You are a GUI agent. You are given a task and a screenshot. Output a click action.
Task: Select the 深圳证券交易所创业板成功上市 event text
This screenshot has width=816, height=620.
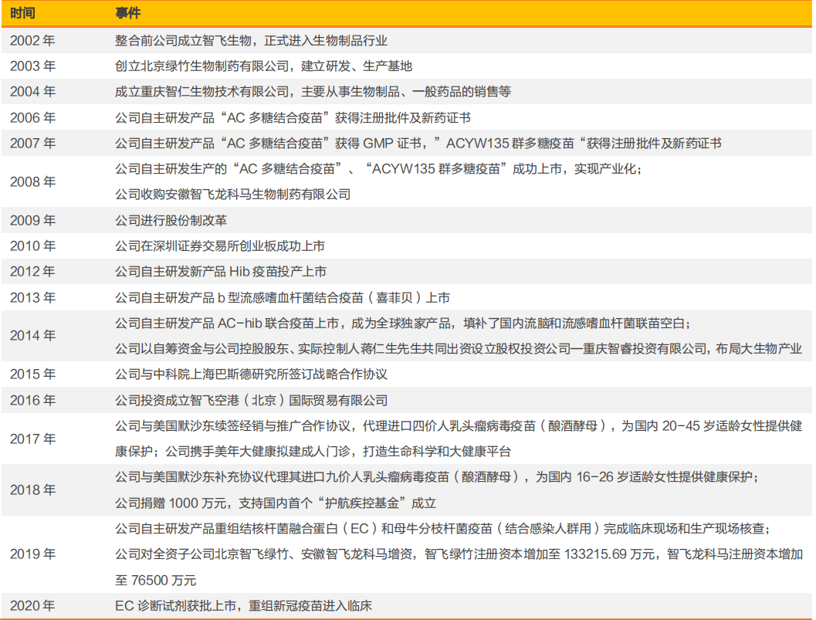coord(220,246)
